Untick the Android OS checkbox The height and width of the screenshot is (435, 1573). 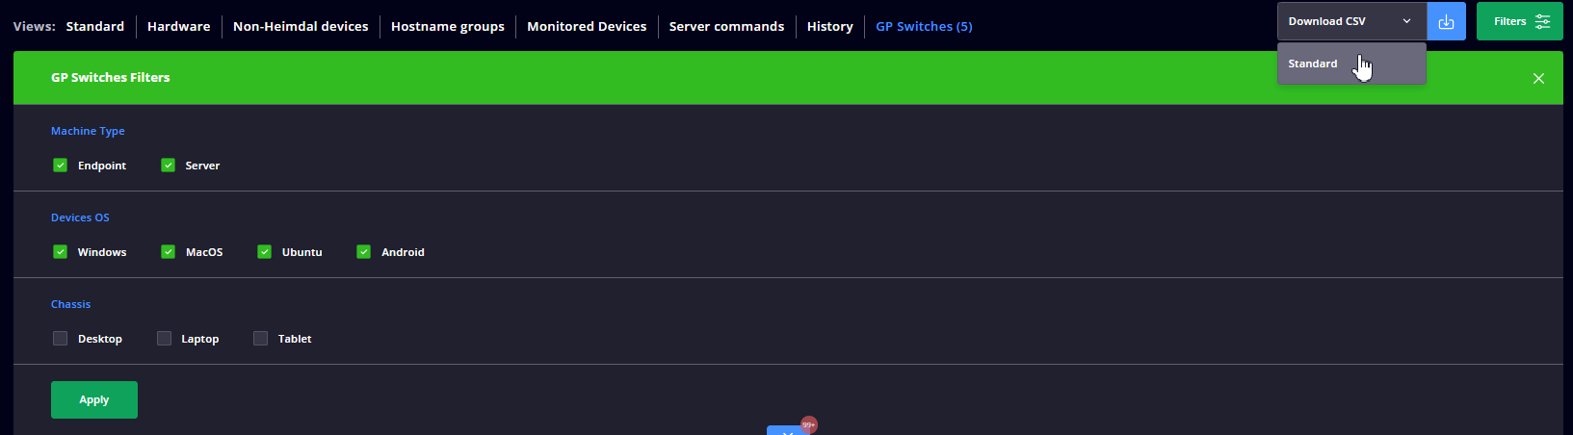point(364,252)
